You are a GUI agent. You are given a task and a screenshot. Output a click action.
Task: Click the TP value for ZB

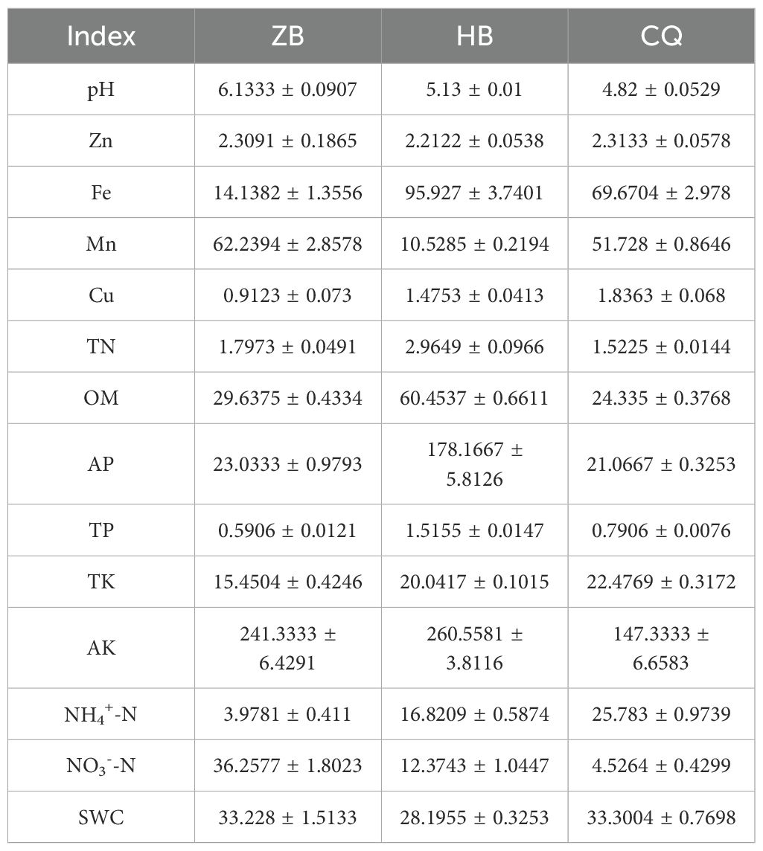(x=288, y=530)
